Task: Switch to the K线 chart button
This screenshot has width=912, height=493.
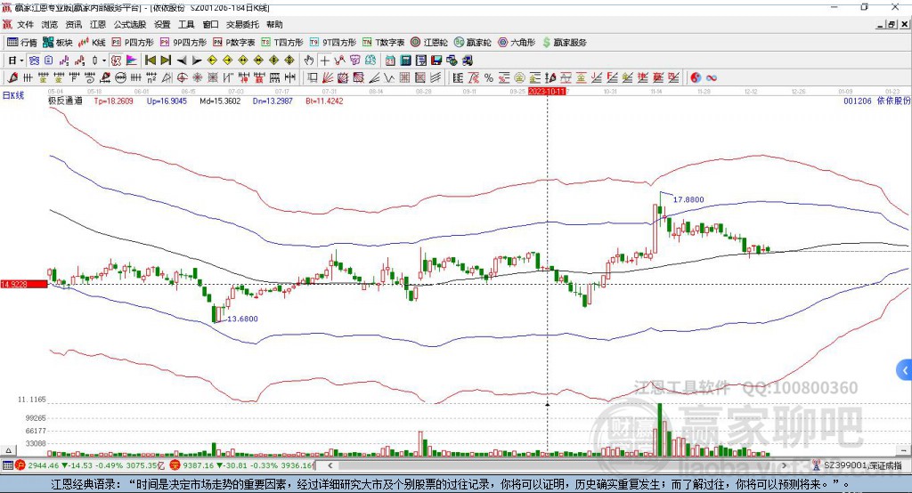Action: tap(92, 43)
